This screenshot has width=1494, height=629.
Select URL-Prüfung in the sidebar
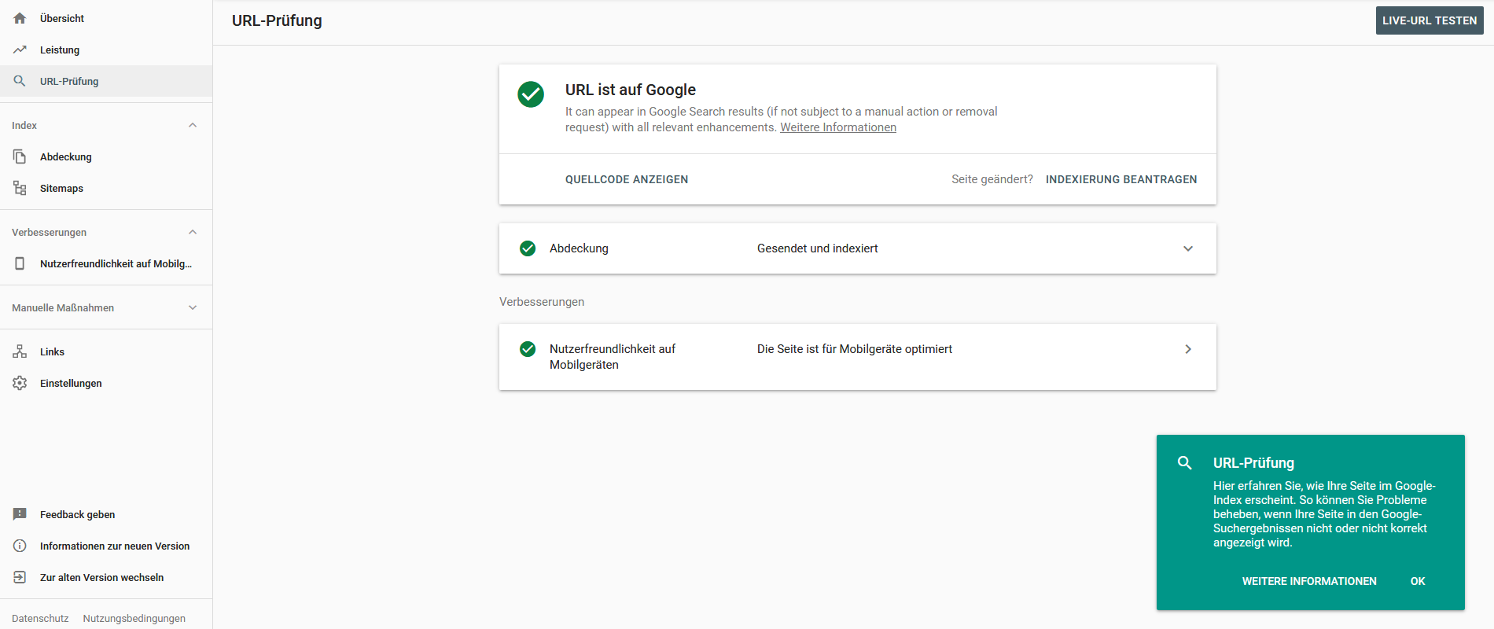(x=106, y=81)
